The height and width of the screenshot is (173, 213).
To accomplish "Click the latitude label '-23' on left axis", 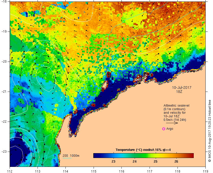I will [x=4, y=151].
